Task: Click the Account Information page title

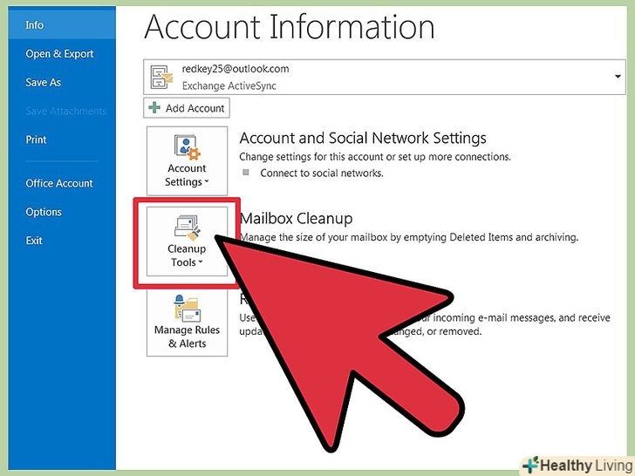Action: point(290,27)
